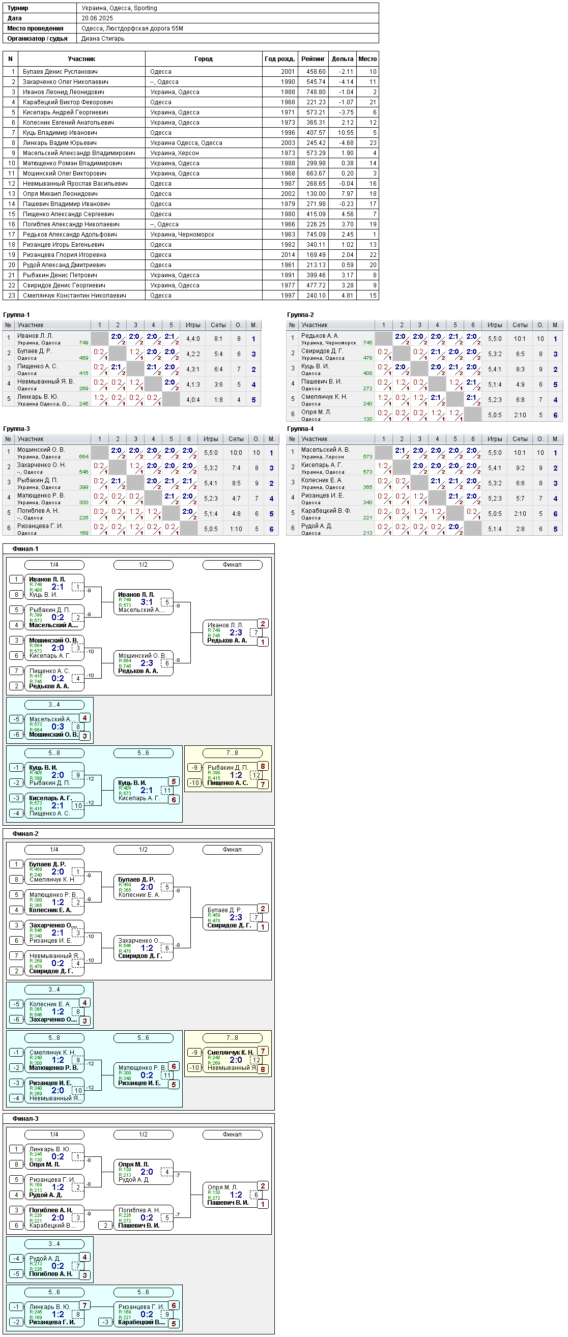Screen dimensions: 568x1337
Task: Click city cell 'Украина, Черноморск'
Action: (182, 235)
